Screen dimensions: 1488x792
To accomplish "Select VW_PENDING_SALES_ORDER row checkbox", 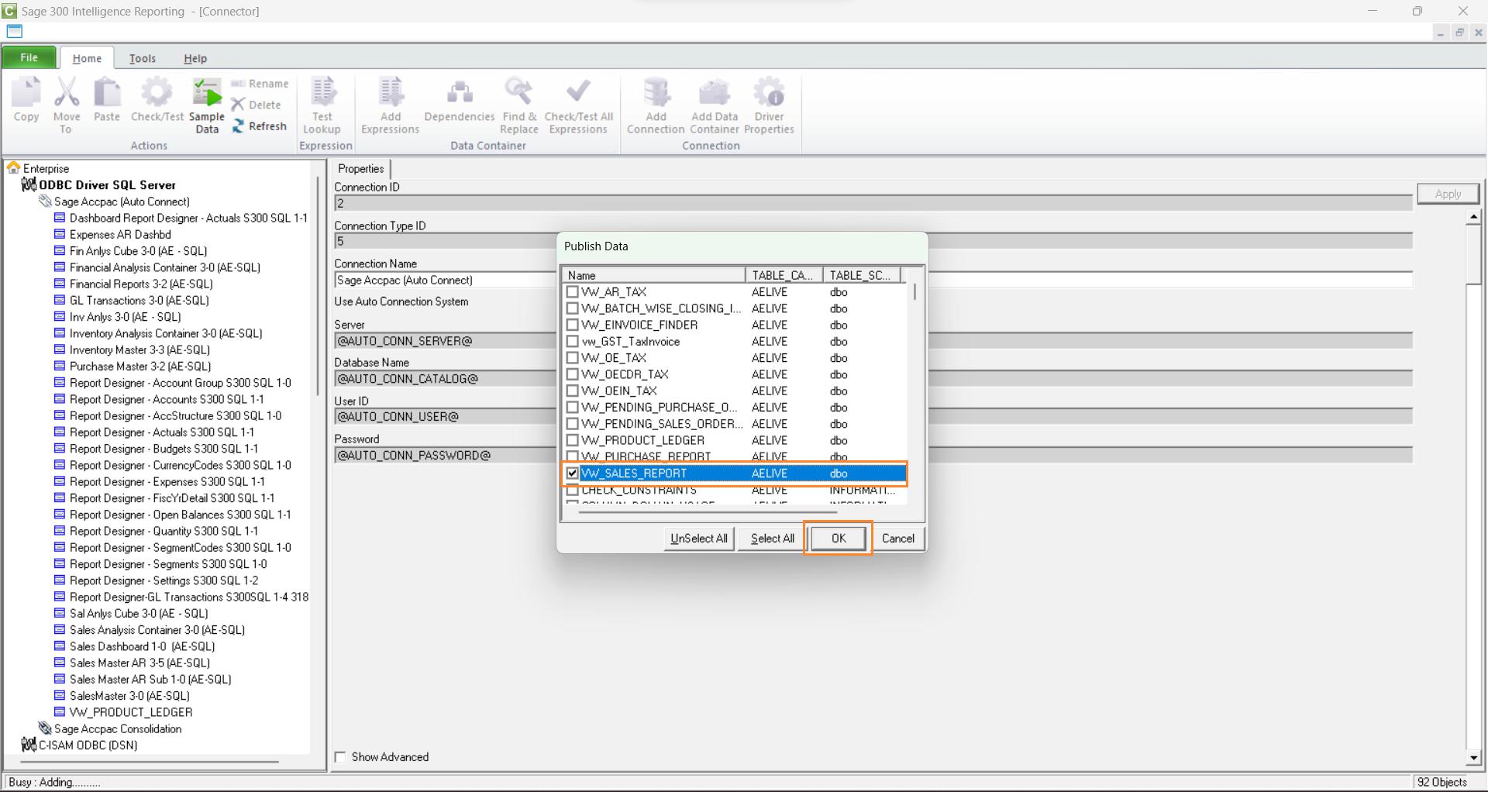I will [573, 424].
